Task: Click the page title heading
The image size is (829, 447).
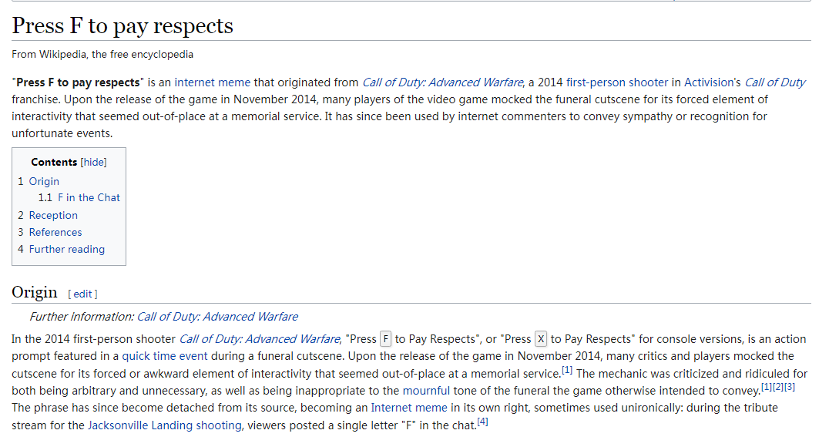Action: (123, 25)
